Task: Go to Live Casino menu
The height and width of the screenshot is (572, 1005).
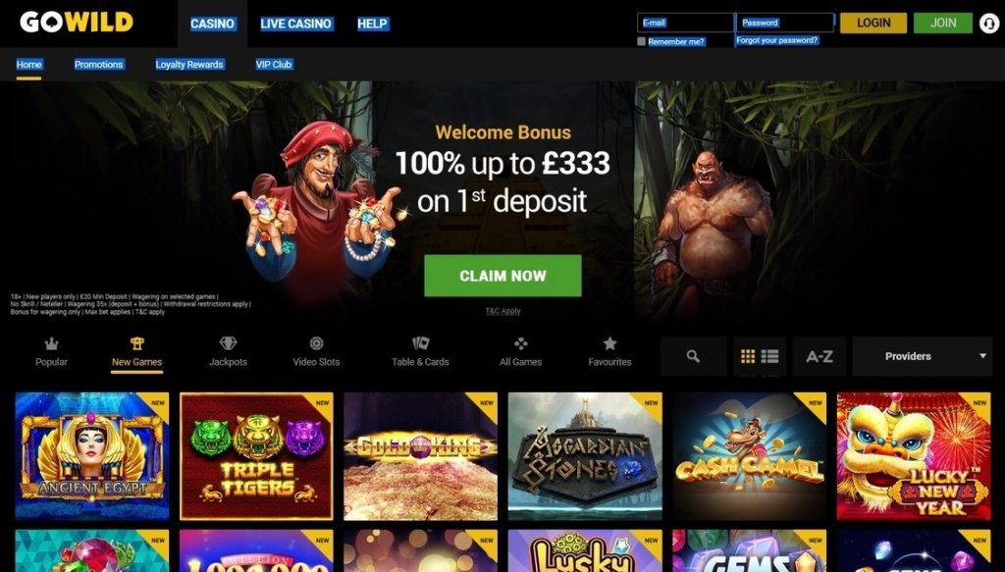Action: tap(296, 24)
